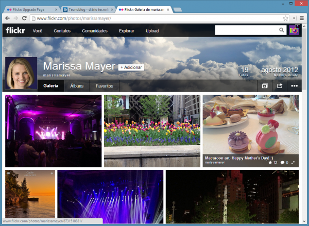Open the Comunidades menu
Screen dimensions: 309x226
(x=95, y=31)
